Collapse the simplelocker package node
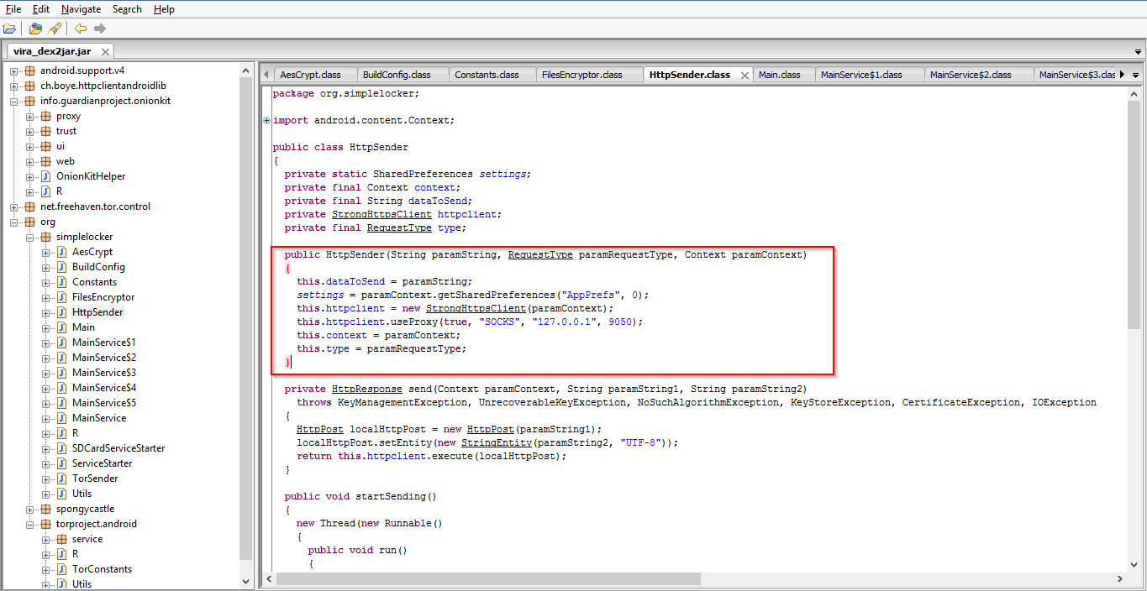This screenshot has height=591, width=1147. pos(30,237)
